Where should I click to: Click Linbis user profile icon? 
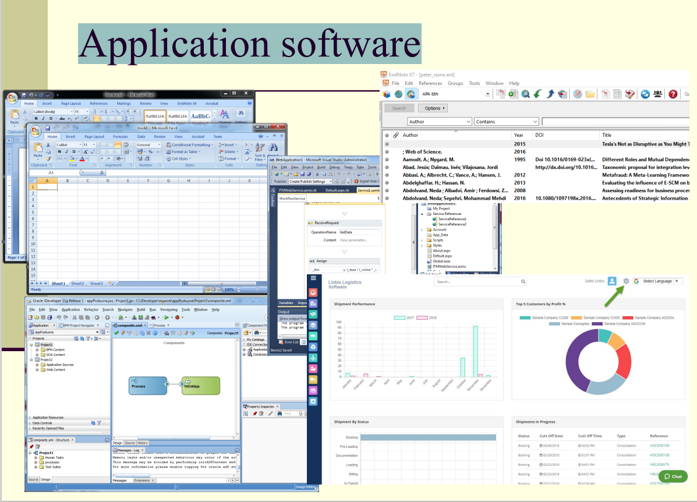(x=612, y=281)
